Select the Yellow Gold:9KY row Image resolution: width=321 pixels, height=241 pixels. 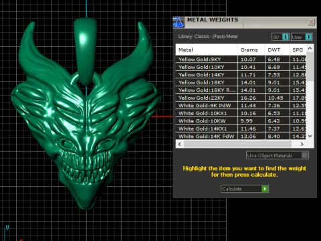point(241,60)
